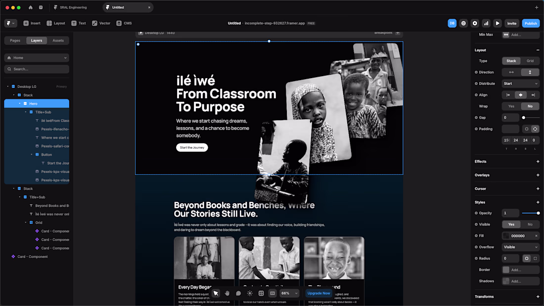544x306 pixels.
Task: Open the Framer logo main menu
Action: 10,23
